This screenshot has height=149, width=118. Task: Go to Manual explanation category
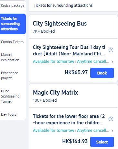[x=10, y=57]
